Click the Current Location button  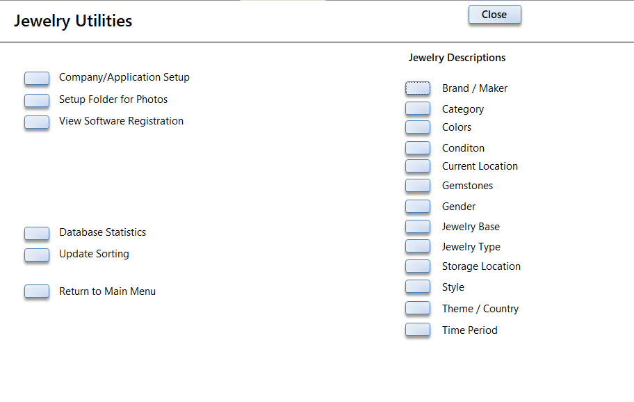click(x=418, y=166)
